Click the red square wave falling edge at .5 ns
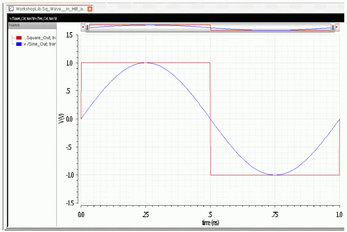This screenshot has height=232, width=347. 210,119
